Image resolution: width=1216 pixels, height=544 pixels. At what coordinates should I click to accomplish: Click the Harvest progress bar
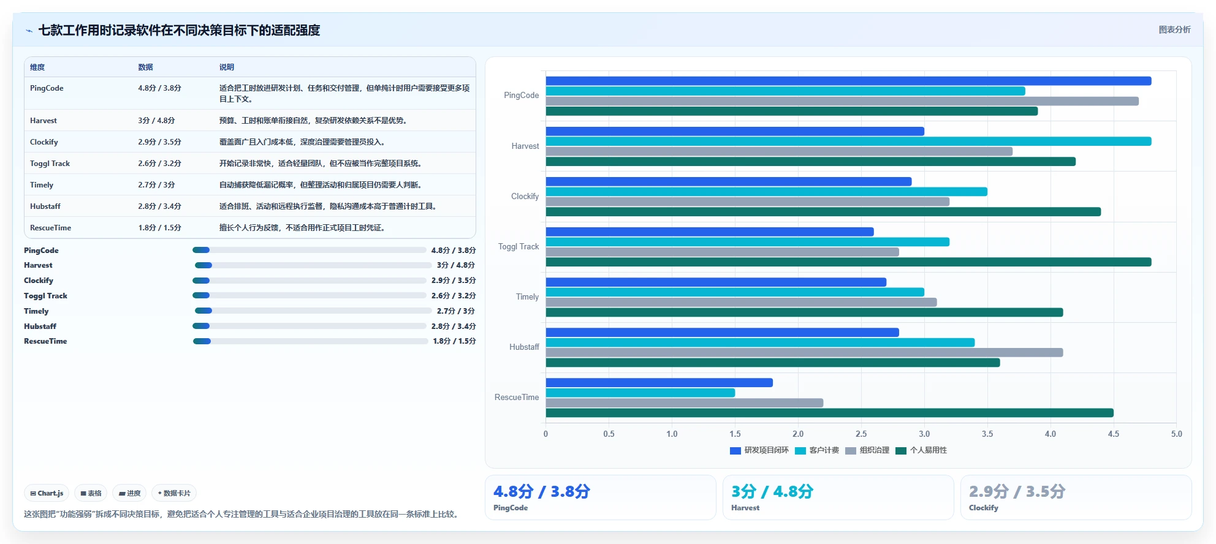[313, 265]
